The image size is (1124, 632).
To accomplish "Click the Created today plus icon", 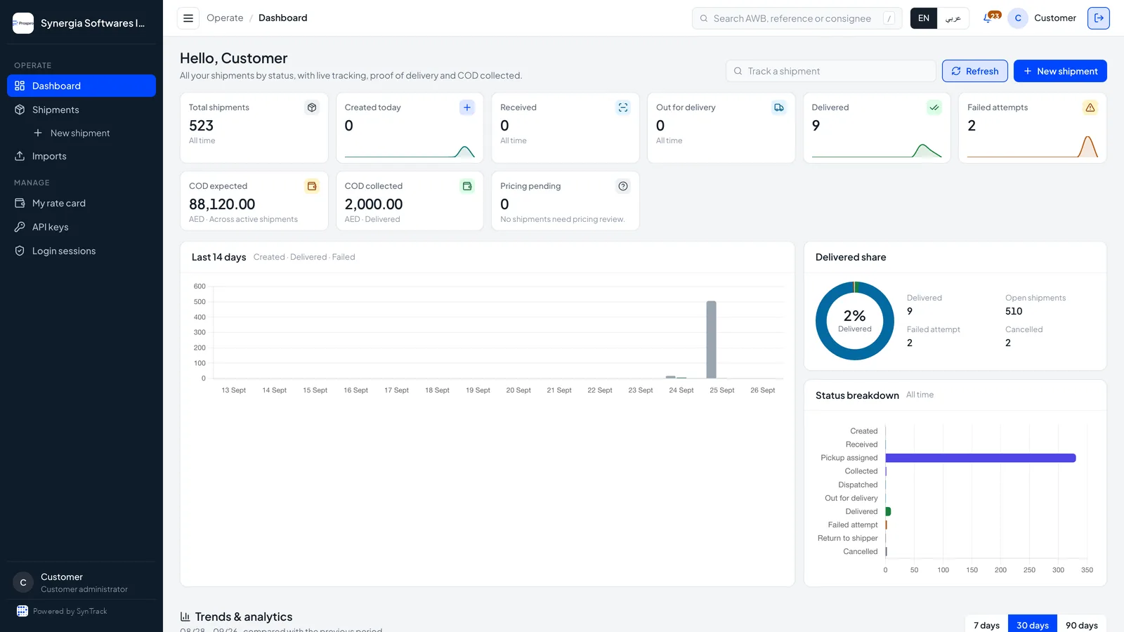I will (467, 107).
